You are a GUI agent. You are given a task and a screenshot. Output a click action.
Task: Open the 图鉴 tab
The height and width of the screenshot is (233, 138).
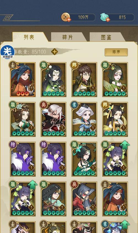tap(106, 37)
